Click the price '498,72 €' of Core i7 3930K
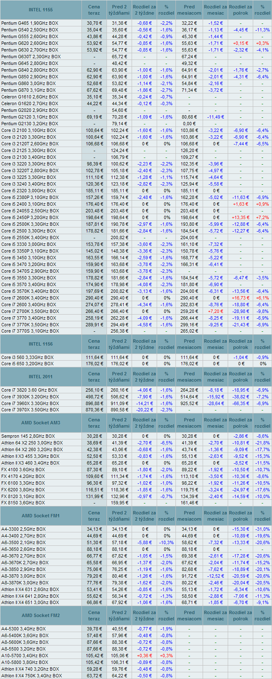Viewport: 272px width, 679px height. [94, 397]
